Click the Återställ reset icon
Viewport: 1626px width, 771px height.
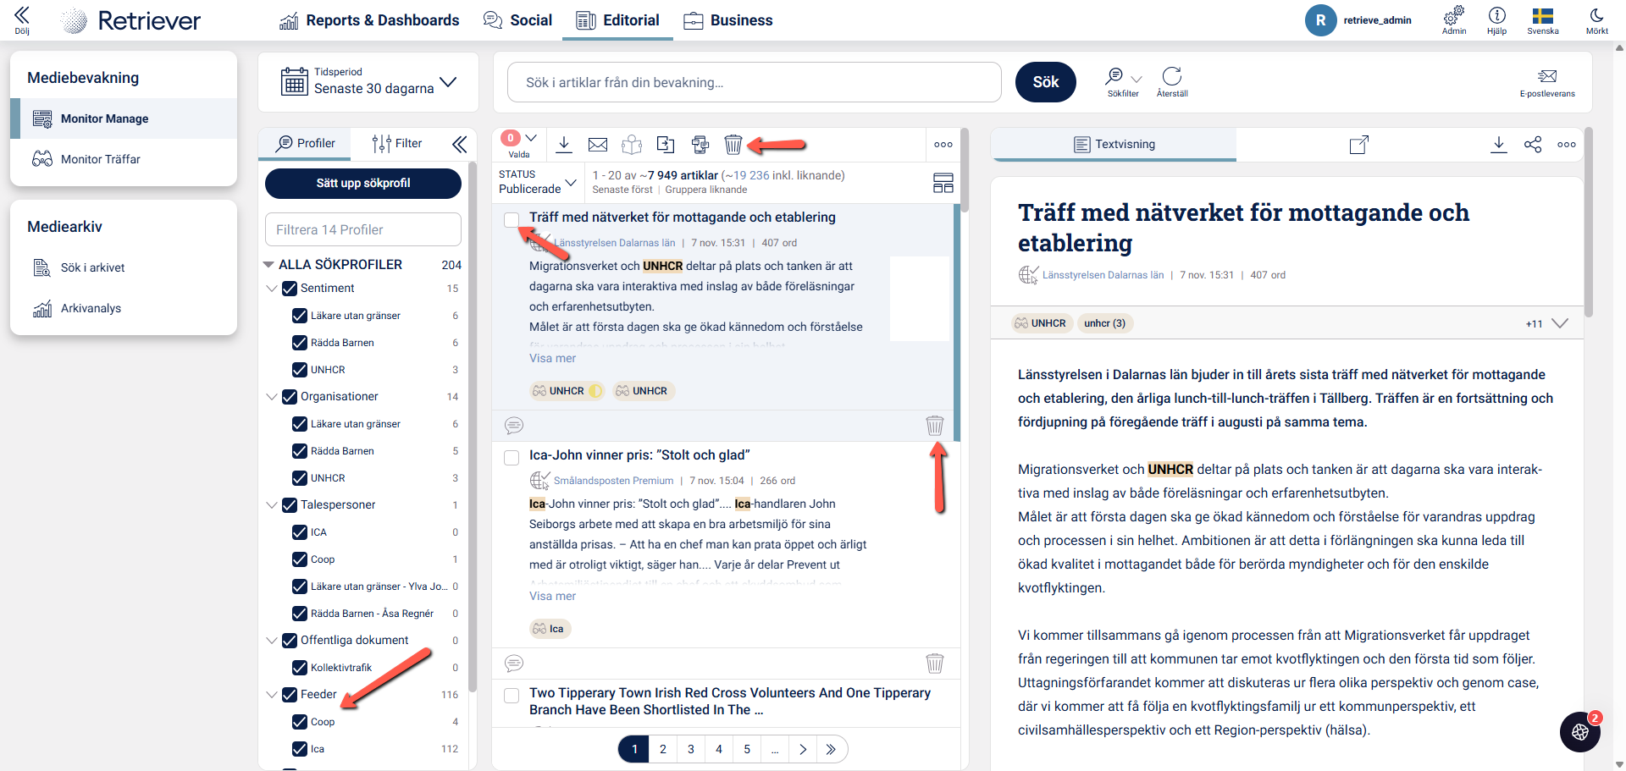point(1172,76)
